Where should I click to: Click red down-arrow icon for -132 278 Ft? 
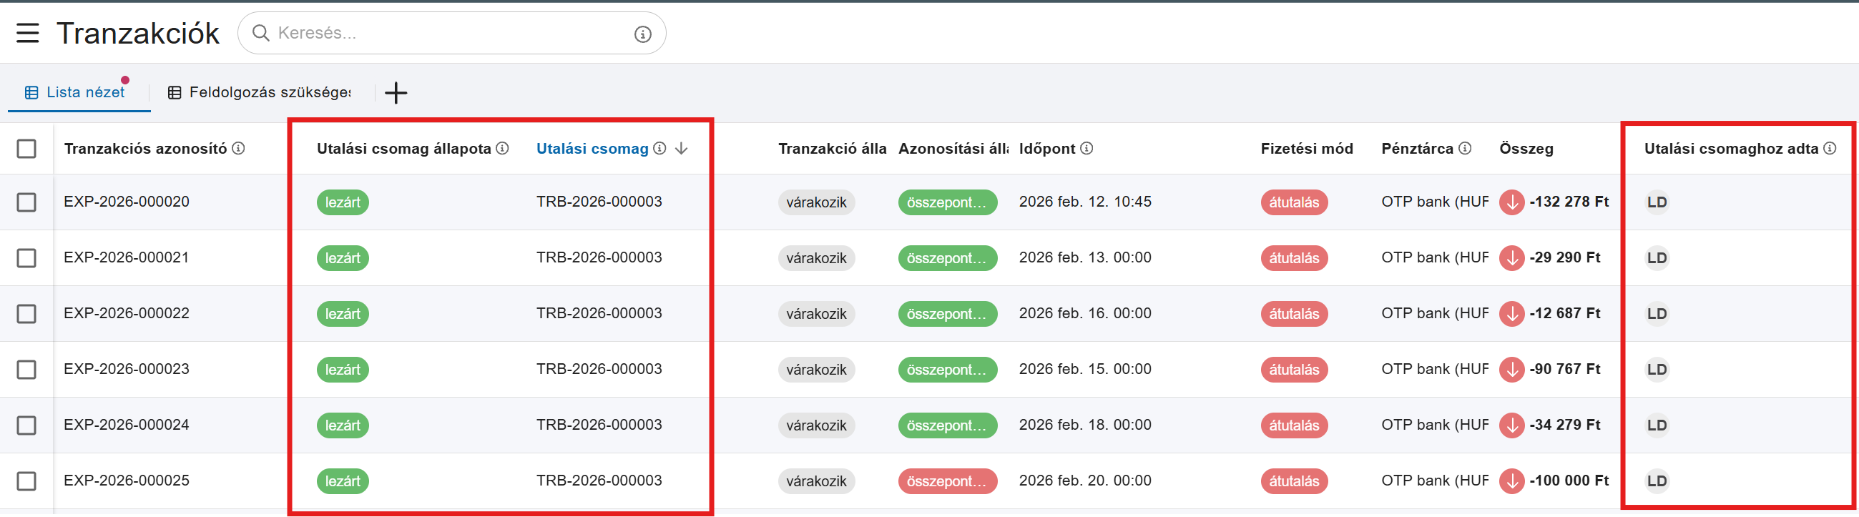pos(1511,202)
